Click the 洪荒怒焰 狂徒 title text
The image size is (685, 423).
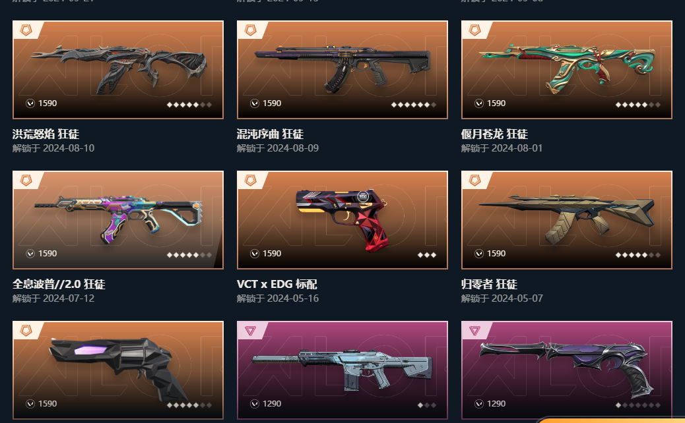46,134
